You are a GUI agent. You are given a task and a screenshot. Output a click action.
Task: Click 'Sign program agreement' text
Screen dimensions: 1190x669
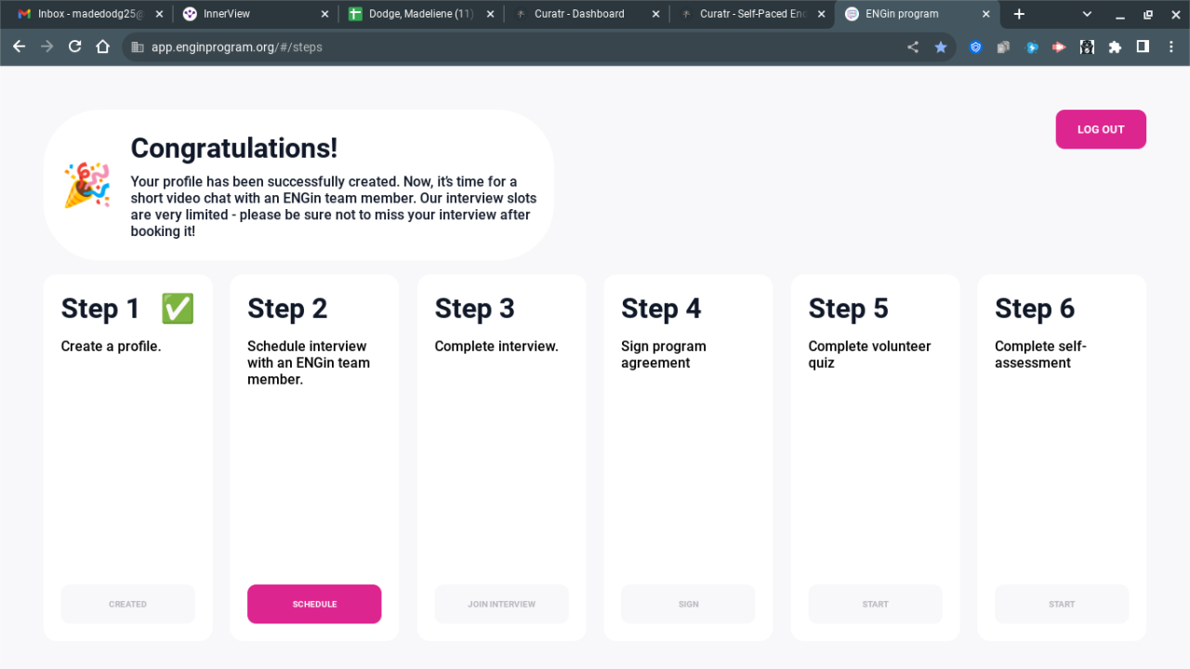664,354
